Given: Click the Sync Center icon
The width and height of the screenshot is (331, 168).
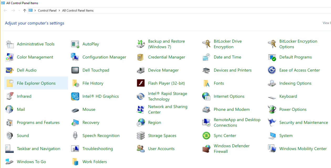Looking at the screenshot, I should [x=207, y=136].
